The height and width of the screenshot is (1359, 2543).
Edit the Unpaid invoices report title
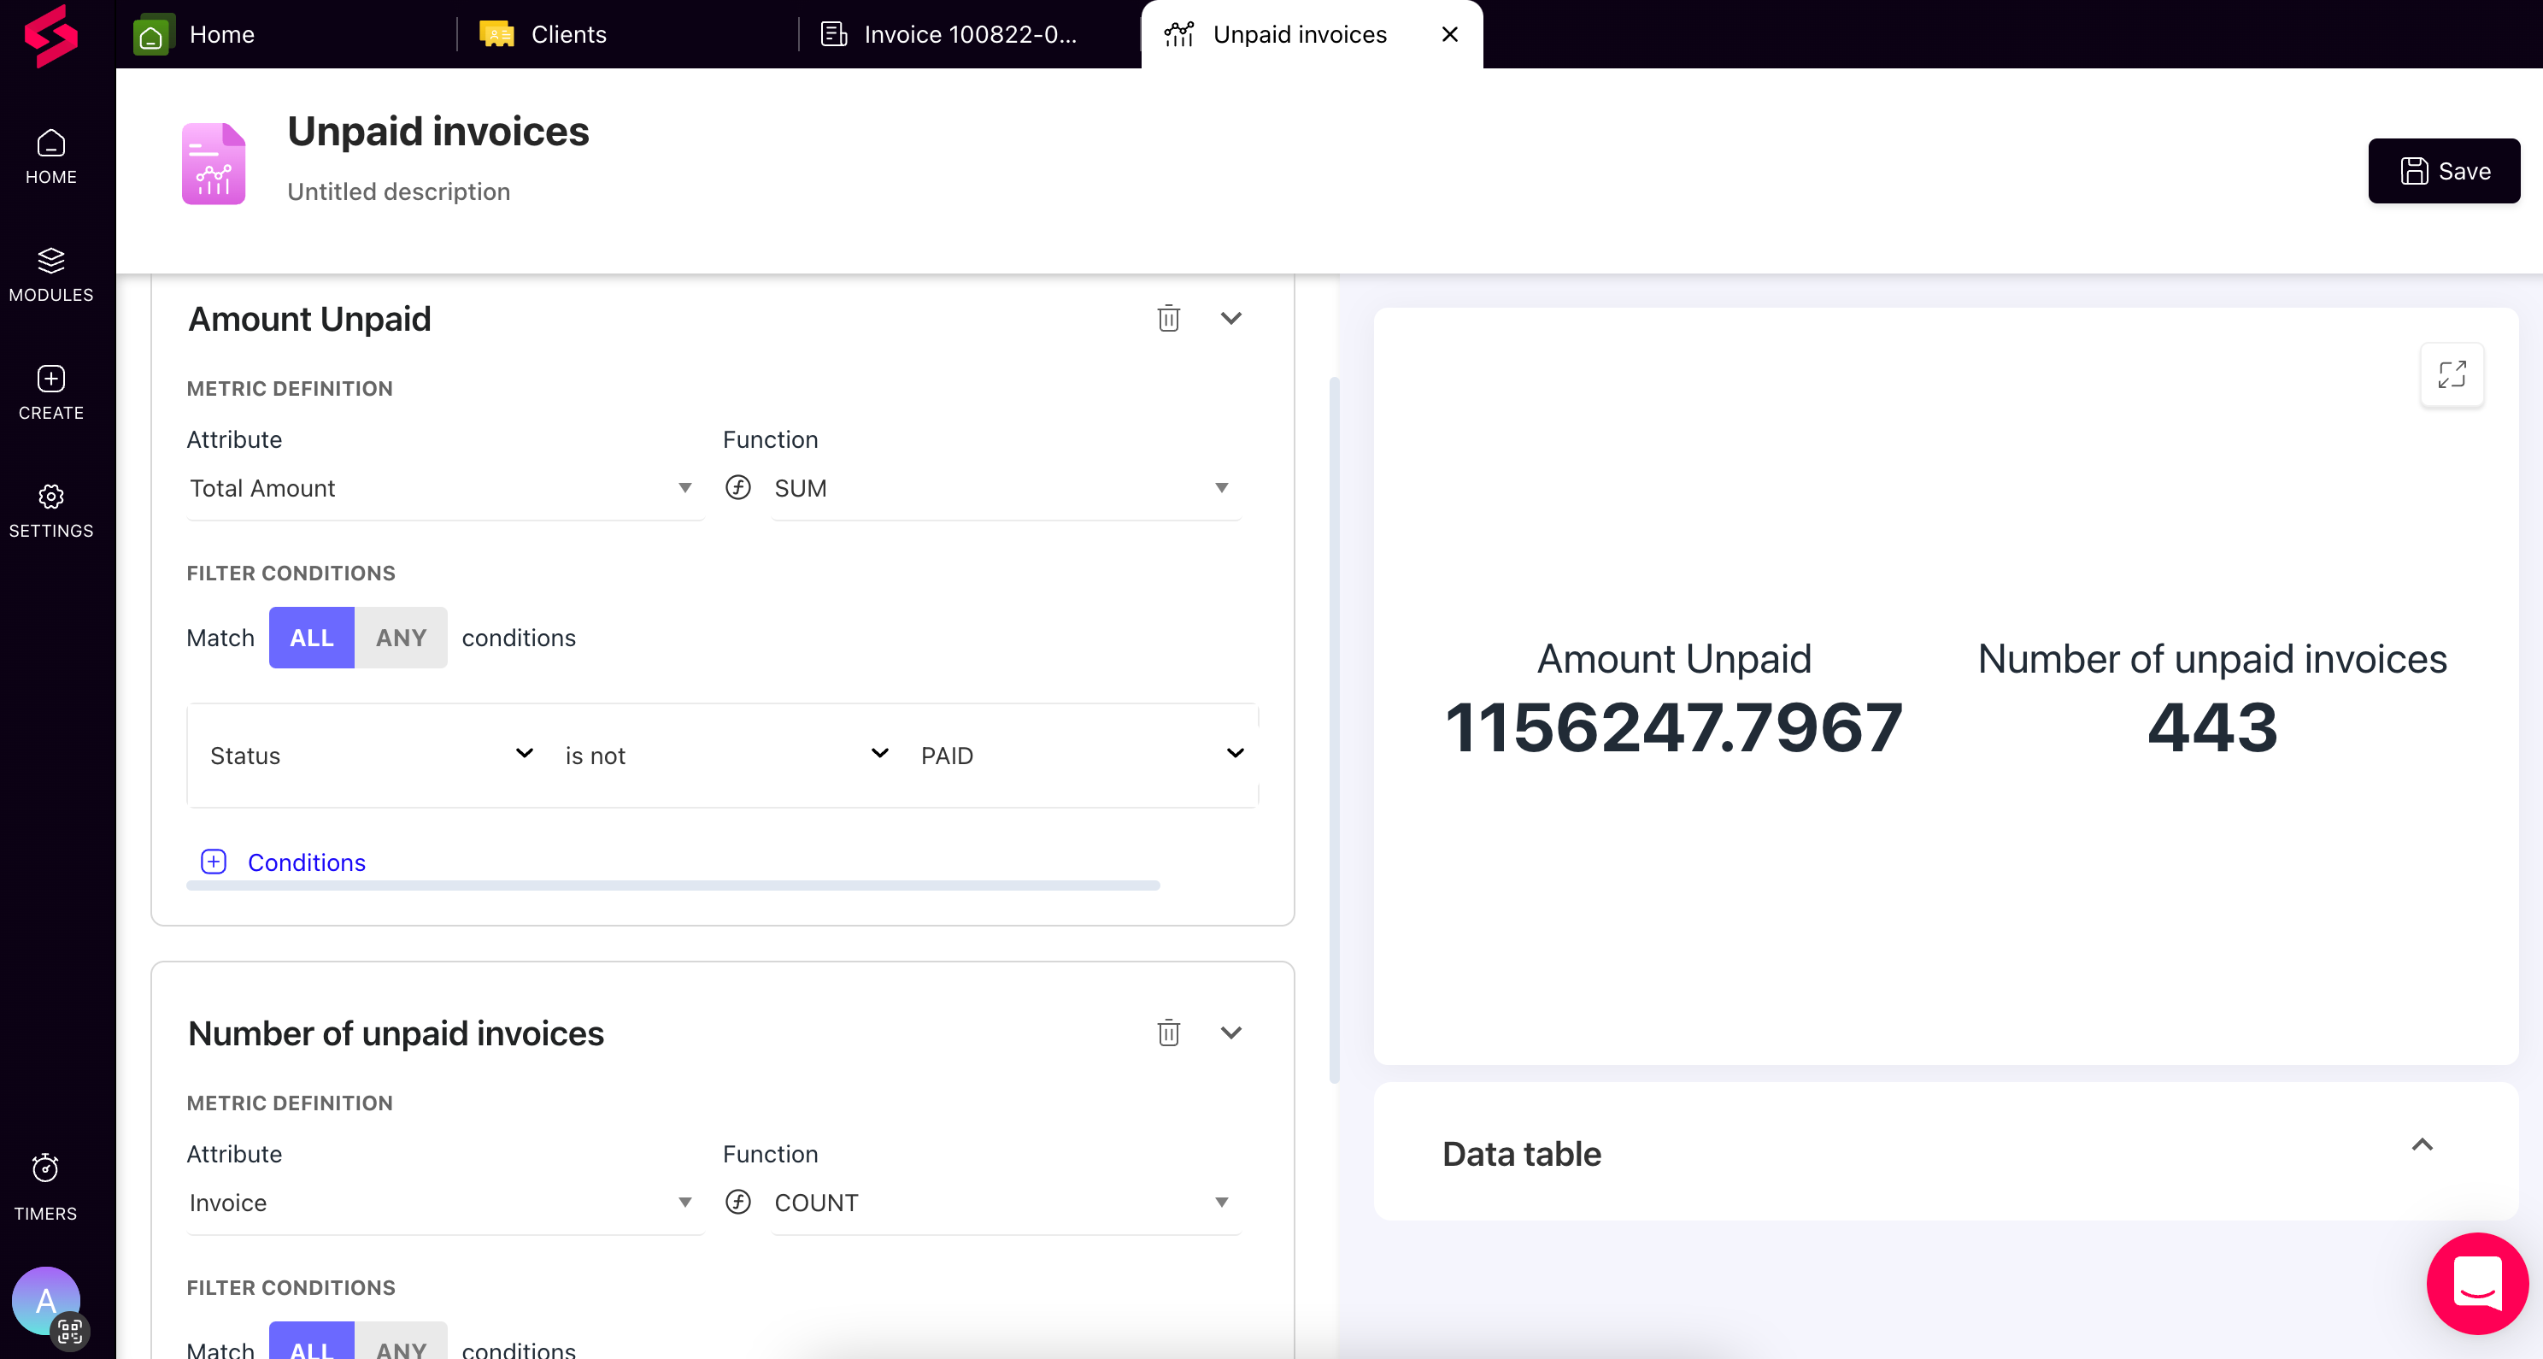click(438, 132)
